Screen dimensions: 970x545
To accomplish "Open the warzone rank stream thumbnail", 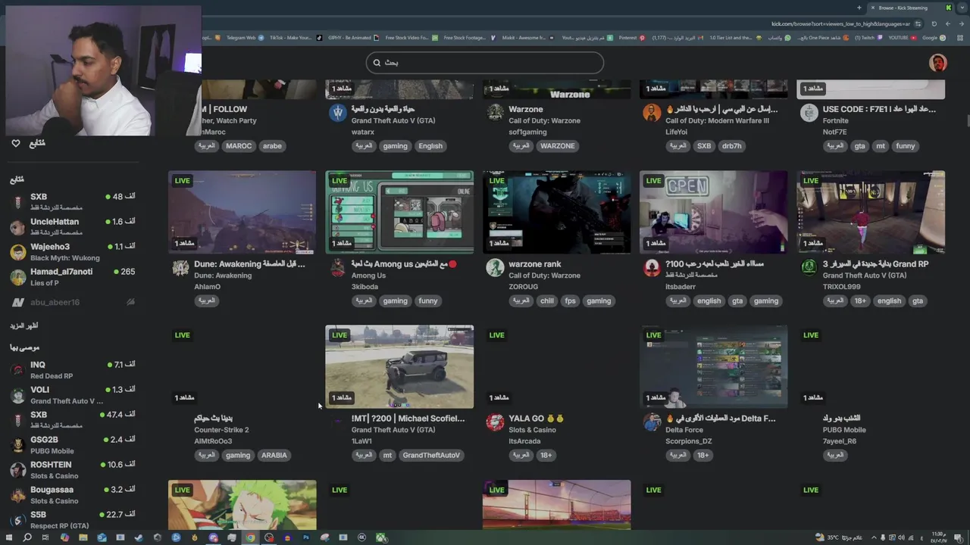I will tap(556, 212).
